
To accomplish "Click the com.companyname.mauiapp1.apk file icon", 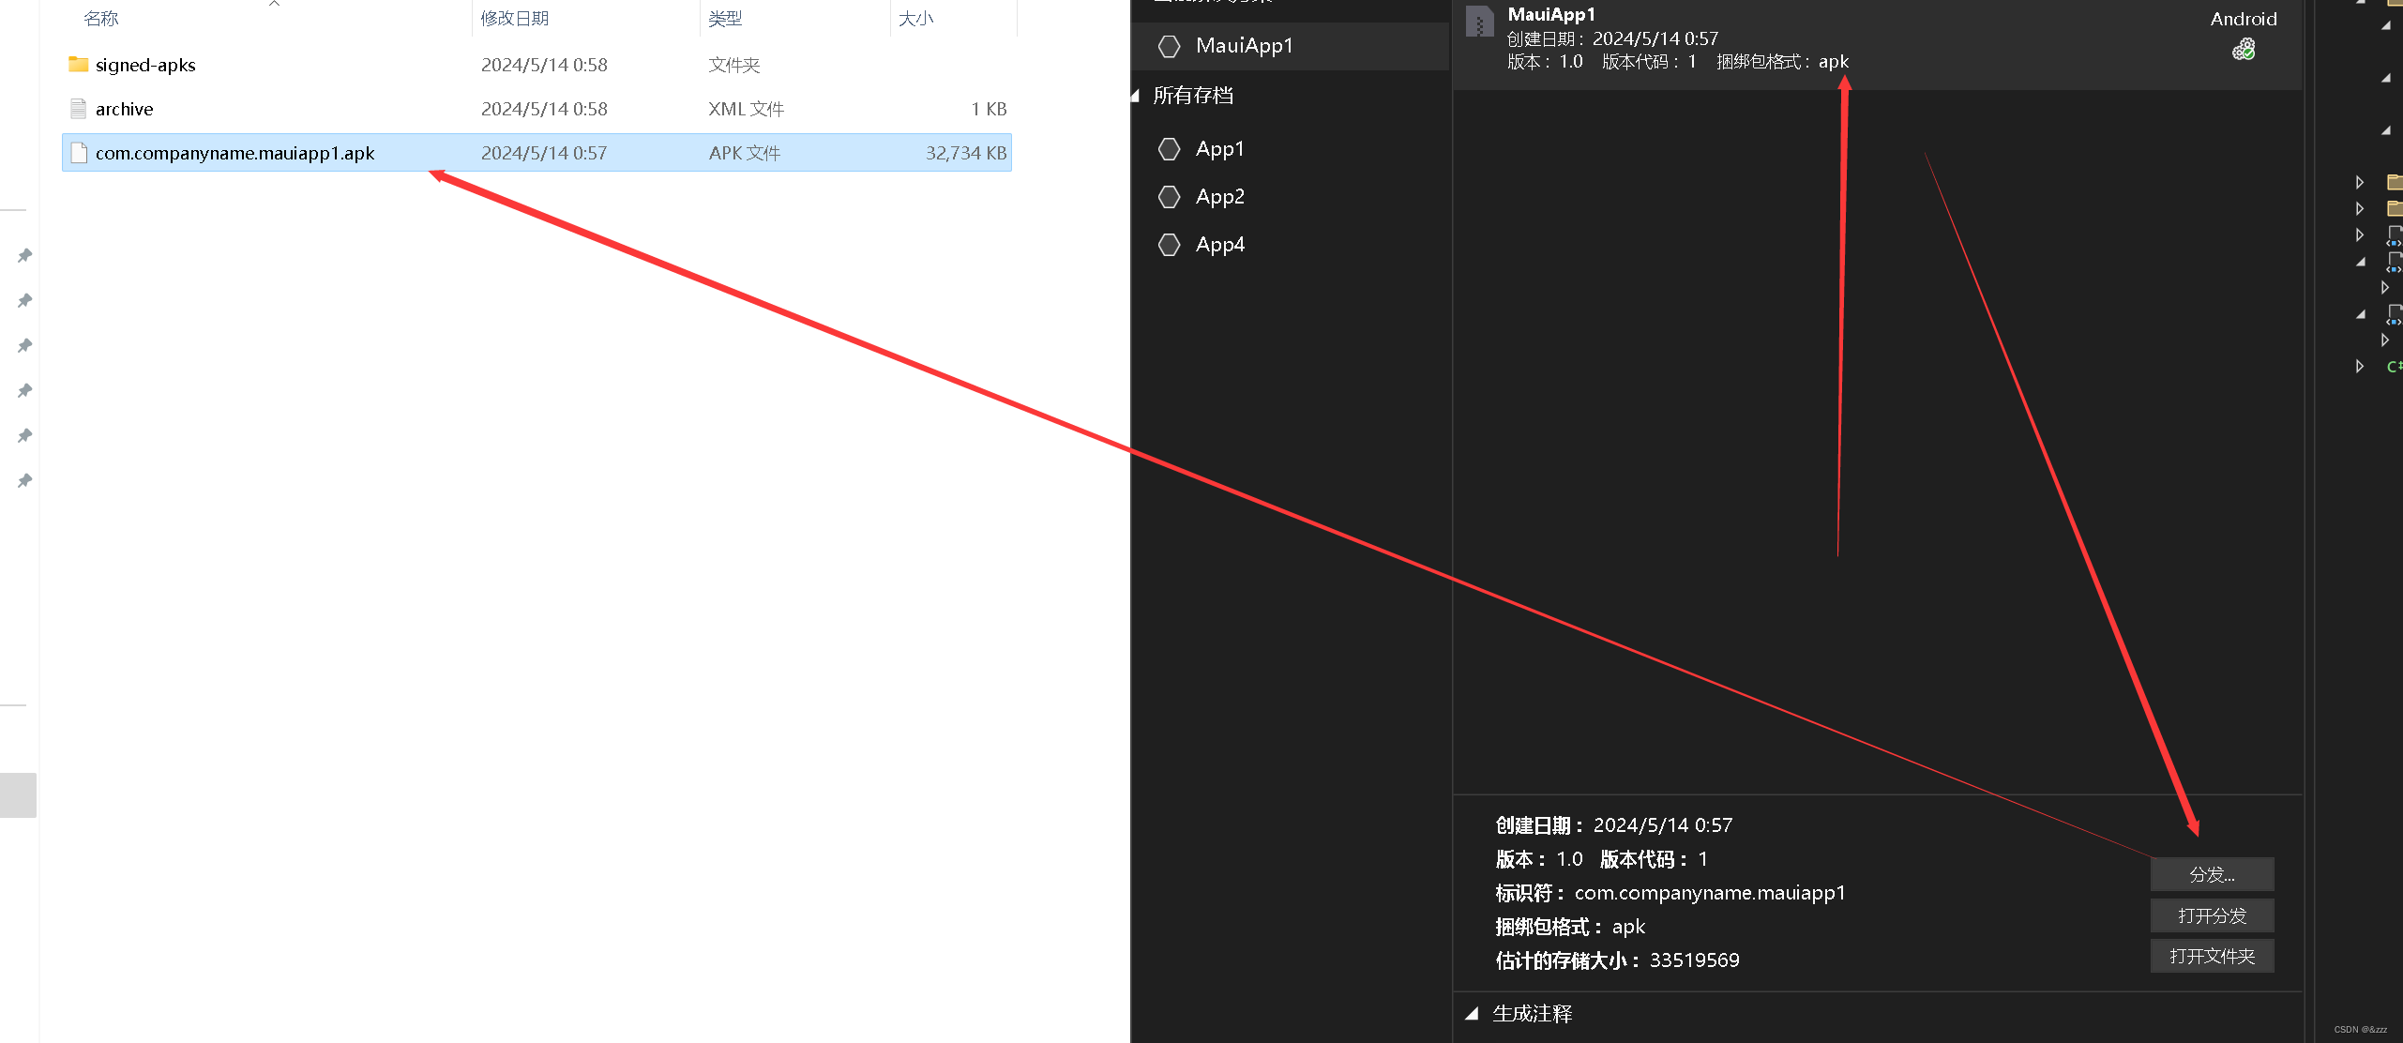I will (79, 153).
